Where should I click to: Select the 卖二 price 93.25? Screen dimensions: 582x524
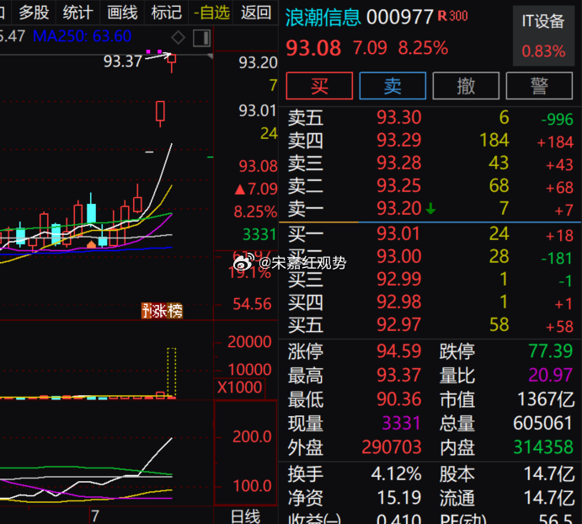click(x=399, y=185)
